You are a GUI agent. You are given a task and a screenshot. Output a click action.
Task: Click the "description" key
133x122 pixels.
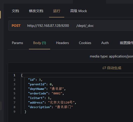coord(40,107)
